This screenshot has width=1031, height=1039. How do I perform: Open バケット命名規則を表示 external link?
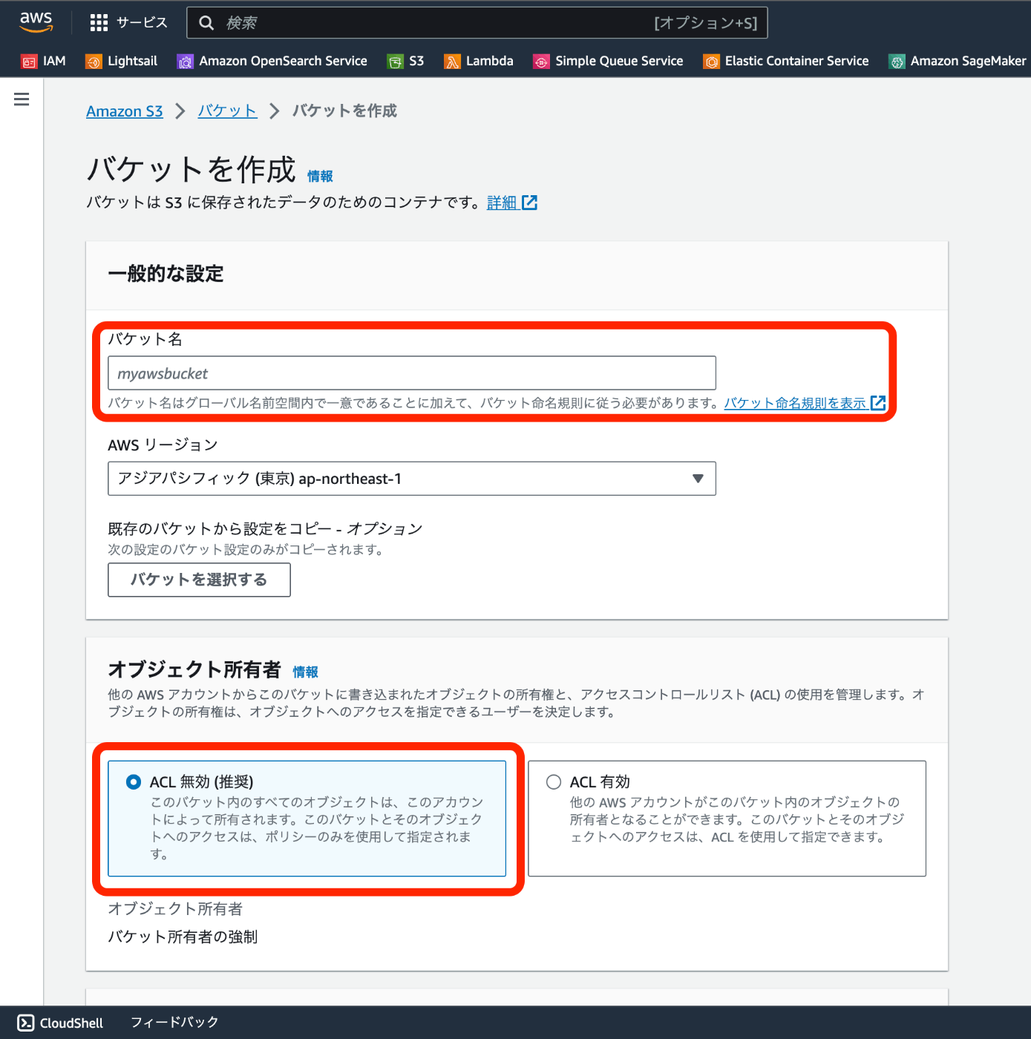click(798, 403)
